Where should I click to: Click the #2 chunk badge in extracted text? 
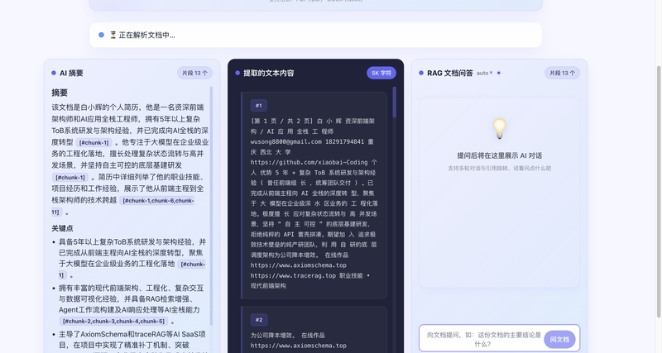tap(259, 319)
